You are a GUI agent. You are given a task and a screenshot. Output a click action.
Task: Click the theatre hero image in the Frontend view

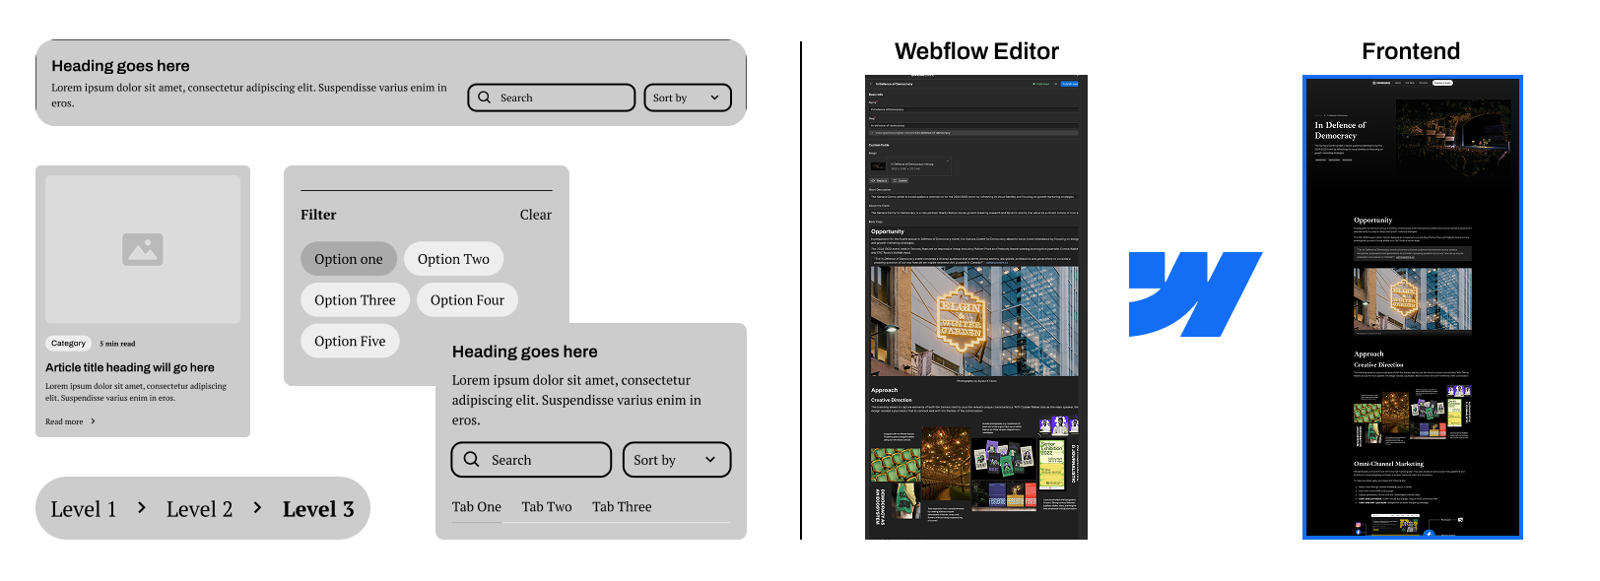(1453, 138)
